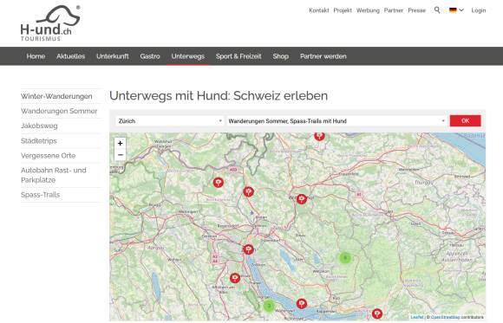Open the Gastro menu item
This screenshot has height=323, width=503.
tap(150, 56)
